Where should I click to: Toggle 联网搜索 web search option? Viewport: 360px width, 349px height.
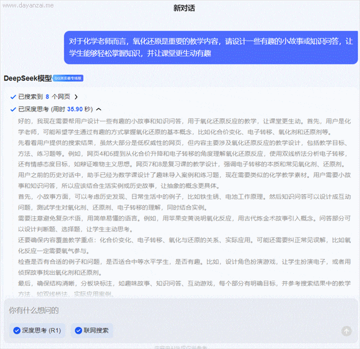coord(92,331)
